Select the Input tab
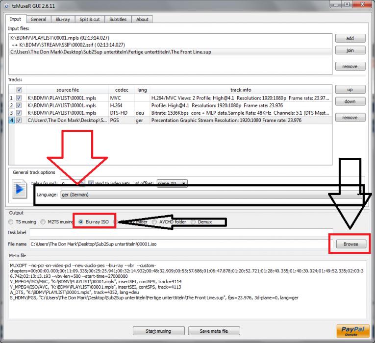 (16, 19)
